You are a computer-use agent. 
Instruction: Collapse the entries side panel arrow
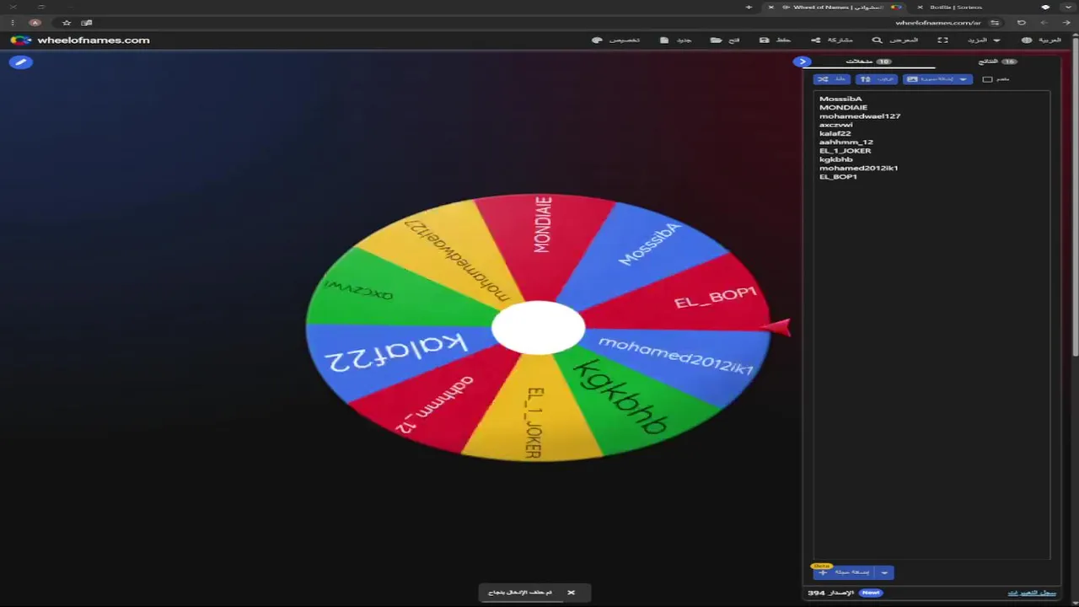pyautogui.click(x=802, y=62)
